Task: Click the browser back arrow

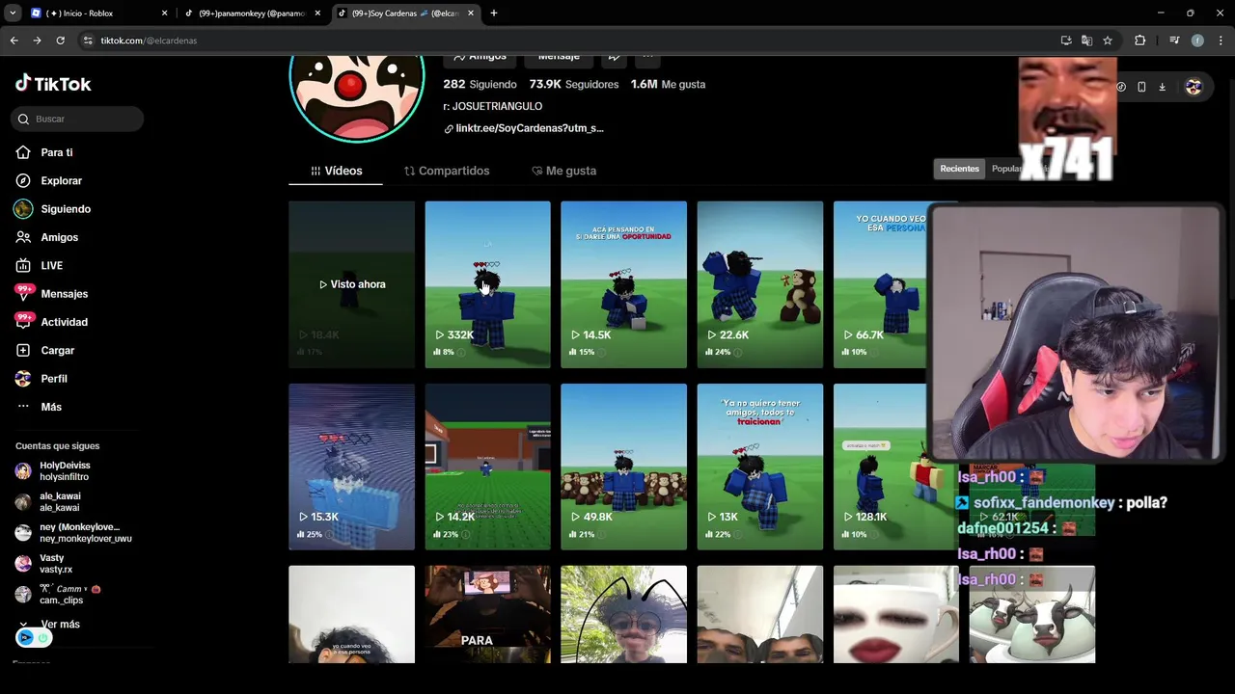Action: pyautogui.click(x=14, y=40)
